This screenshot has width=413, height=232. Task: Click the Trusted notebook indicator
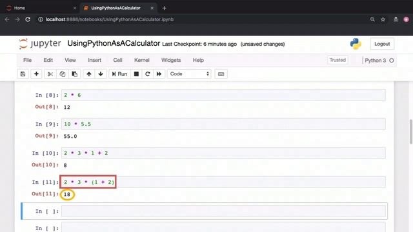(x=337, y=60)
